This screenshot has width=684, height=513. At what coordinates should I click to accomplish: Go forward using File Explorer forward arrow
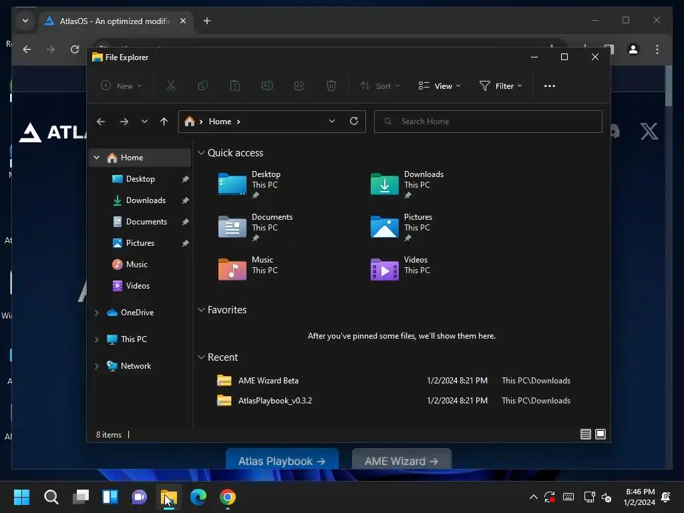124,122
